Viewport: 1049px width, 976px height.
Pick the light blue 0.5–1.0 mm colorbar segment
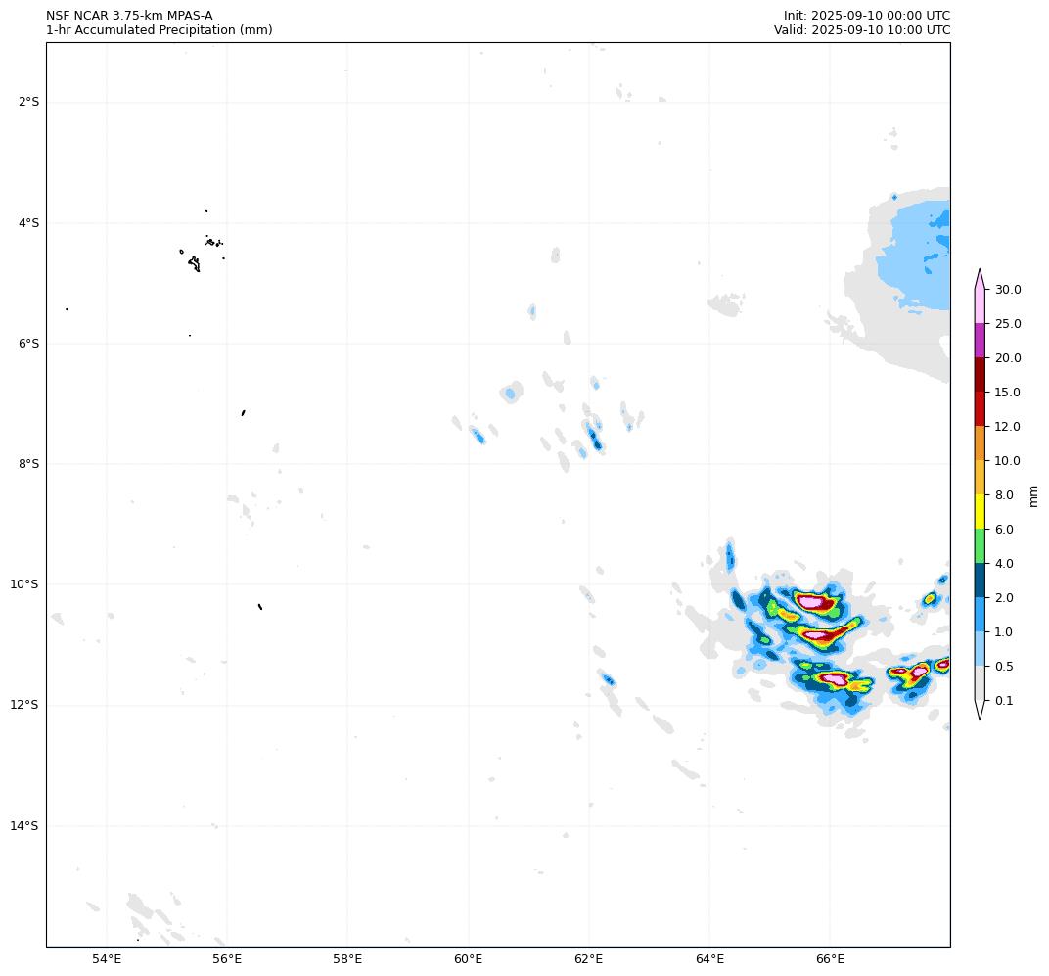[x=980, y=649]
